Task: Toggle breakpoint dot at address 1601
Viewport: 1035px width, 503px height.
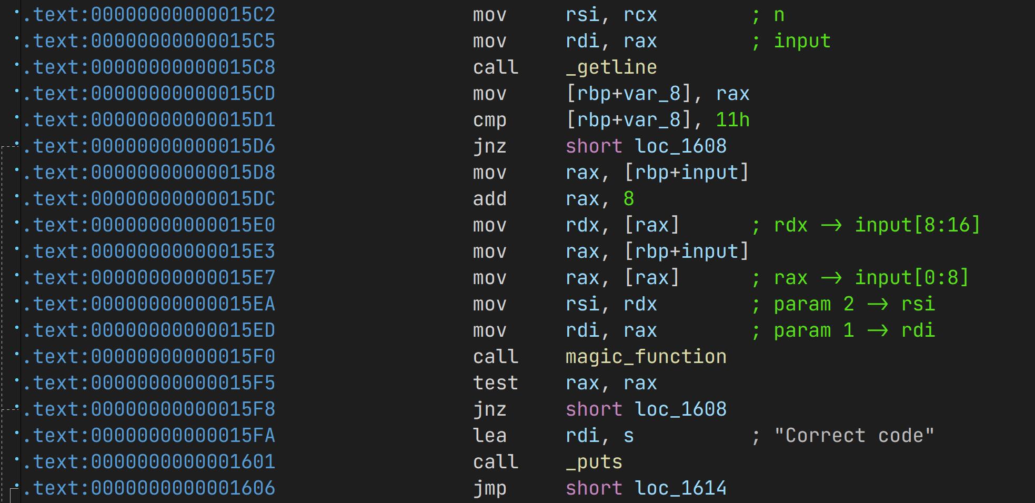Action: point(17,459)
